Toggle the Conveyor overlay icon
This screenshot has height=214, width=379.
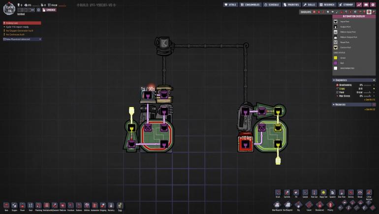373,12
